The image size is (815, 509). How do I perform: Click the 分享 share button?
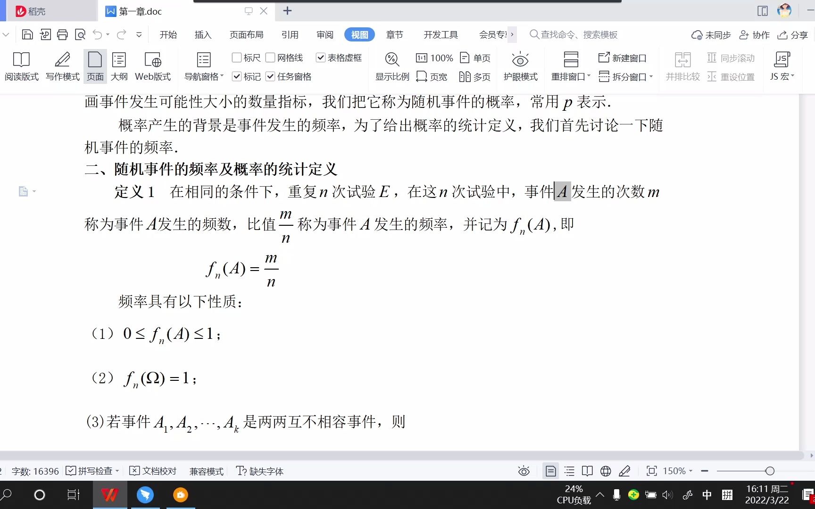coord(793,34)
